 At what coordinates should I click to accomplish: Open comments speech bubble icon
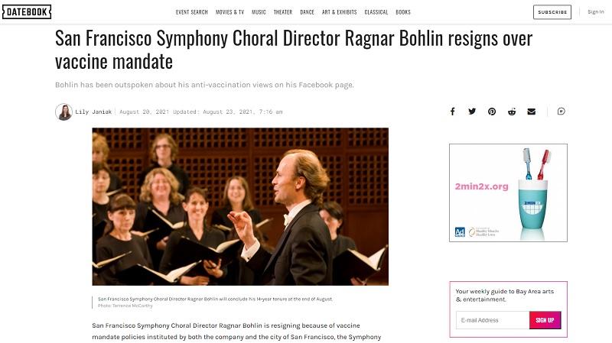click(x=562, y=112)
